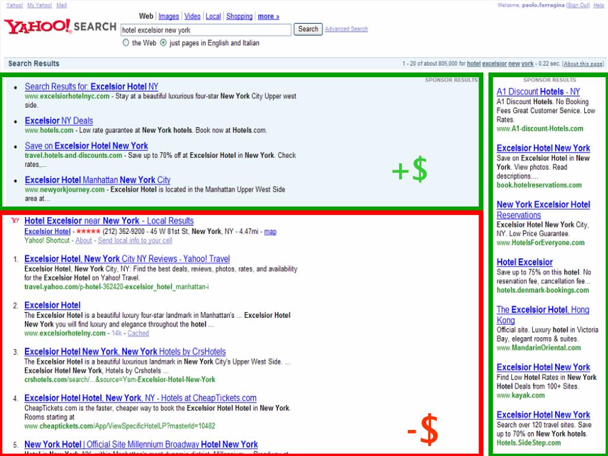Open 'Save on Excelsior Hotel New York' ad
The height and width of the screenshot is (456, 608).
pos(87,146)
